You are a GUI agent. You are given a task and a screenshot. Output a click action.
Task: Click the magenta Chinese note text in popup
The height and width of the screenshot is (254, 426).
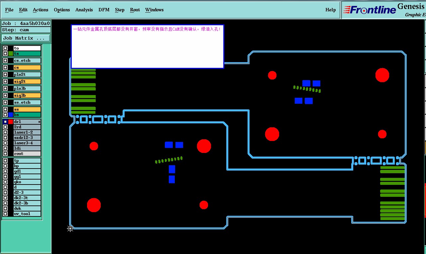147,29
